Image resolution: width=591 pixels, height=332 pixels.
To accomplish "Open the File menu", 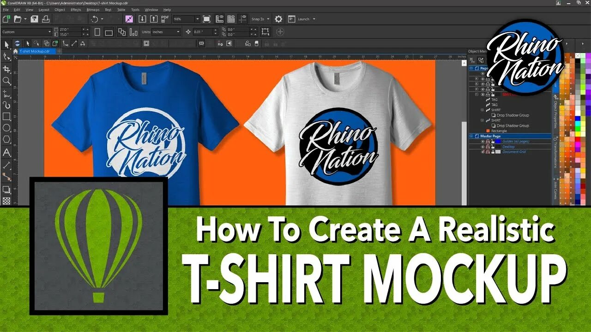I will [x=6, y=10].
